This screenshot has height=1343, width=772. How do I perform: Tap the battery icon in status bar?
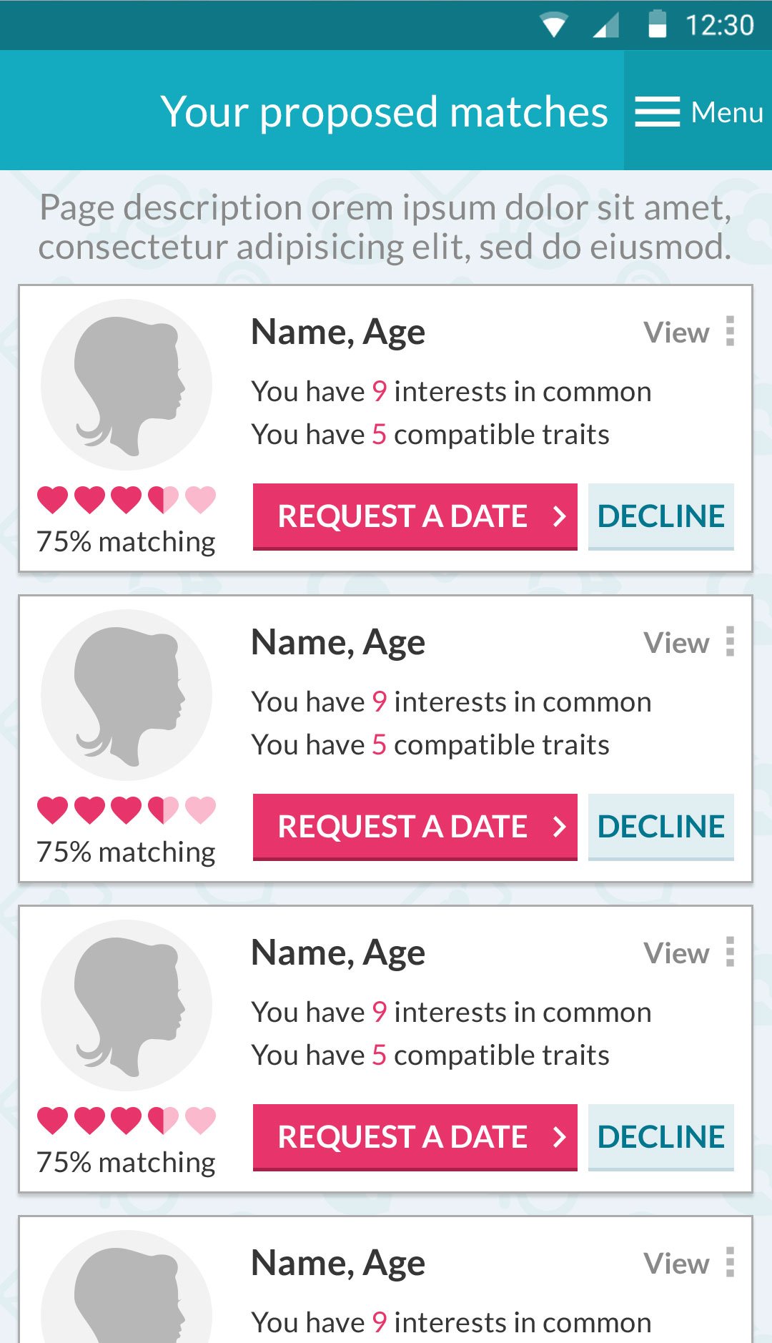pos(657,24)
